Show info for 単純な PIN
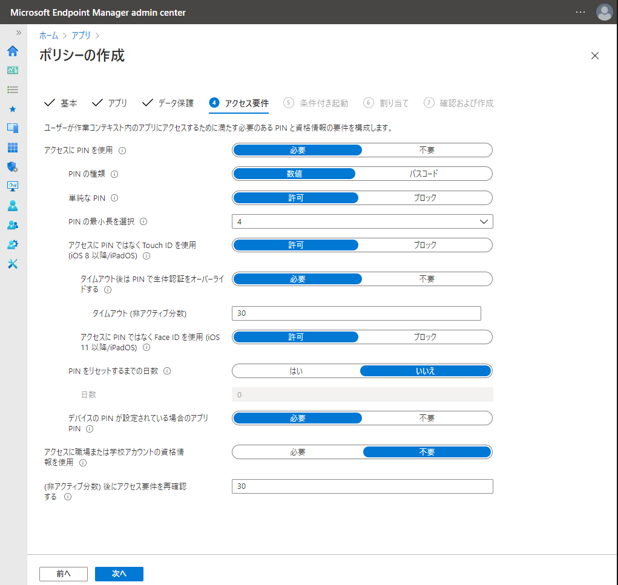 (114, 198)
